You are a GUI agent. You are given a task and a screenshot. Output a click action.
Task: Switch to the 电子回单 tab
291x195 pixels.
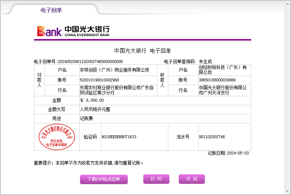click(x=51, y=10)
